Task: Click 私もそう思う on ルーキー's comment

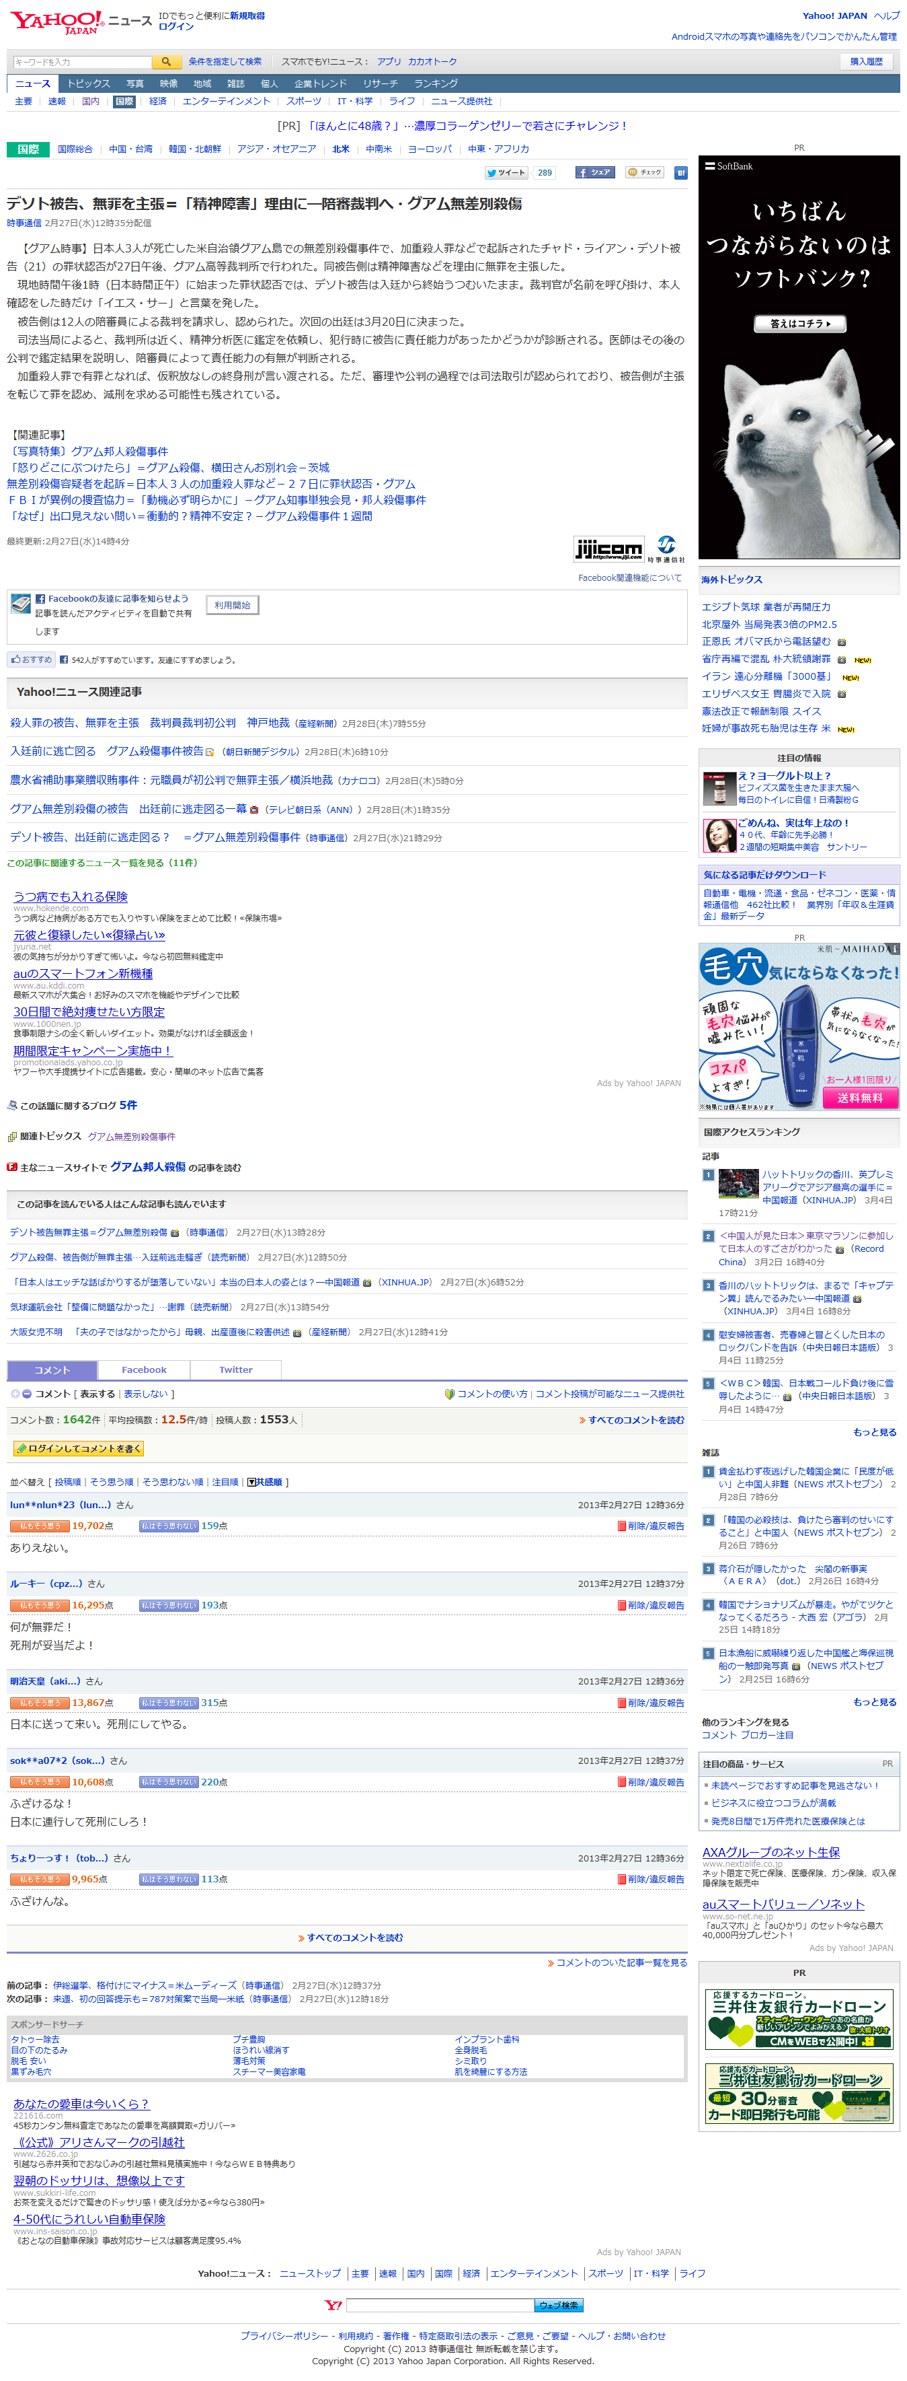Action: click(x=40, y=1606)
